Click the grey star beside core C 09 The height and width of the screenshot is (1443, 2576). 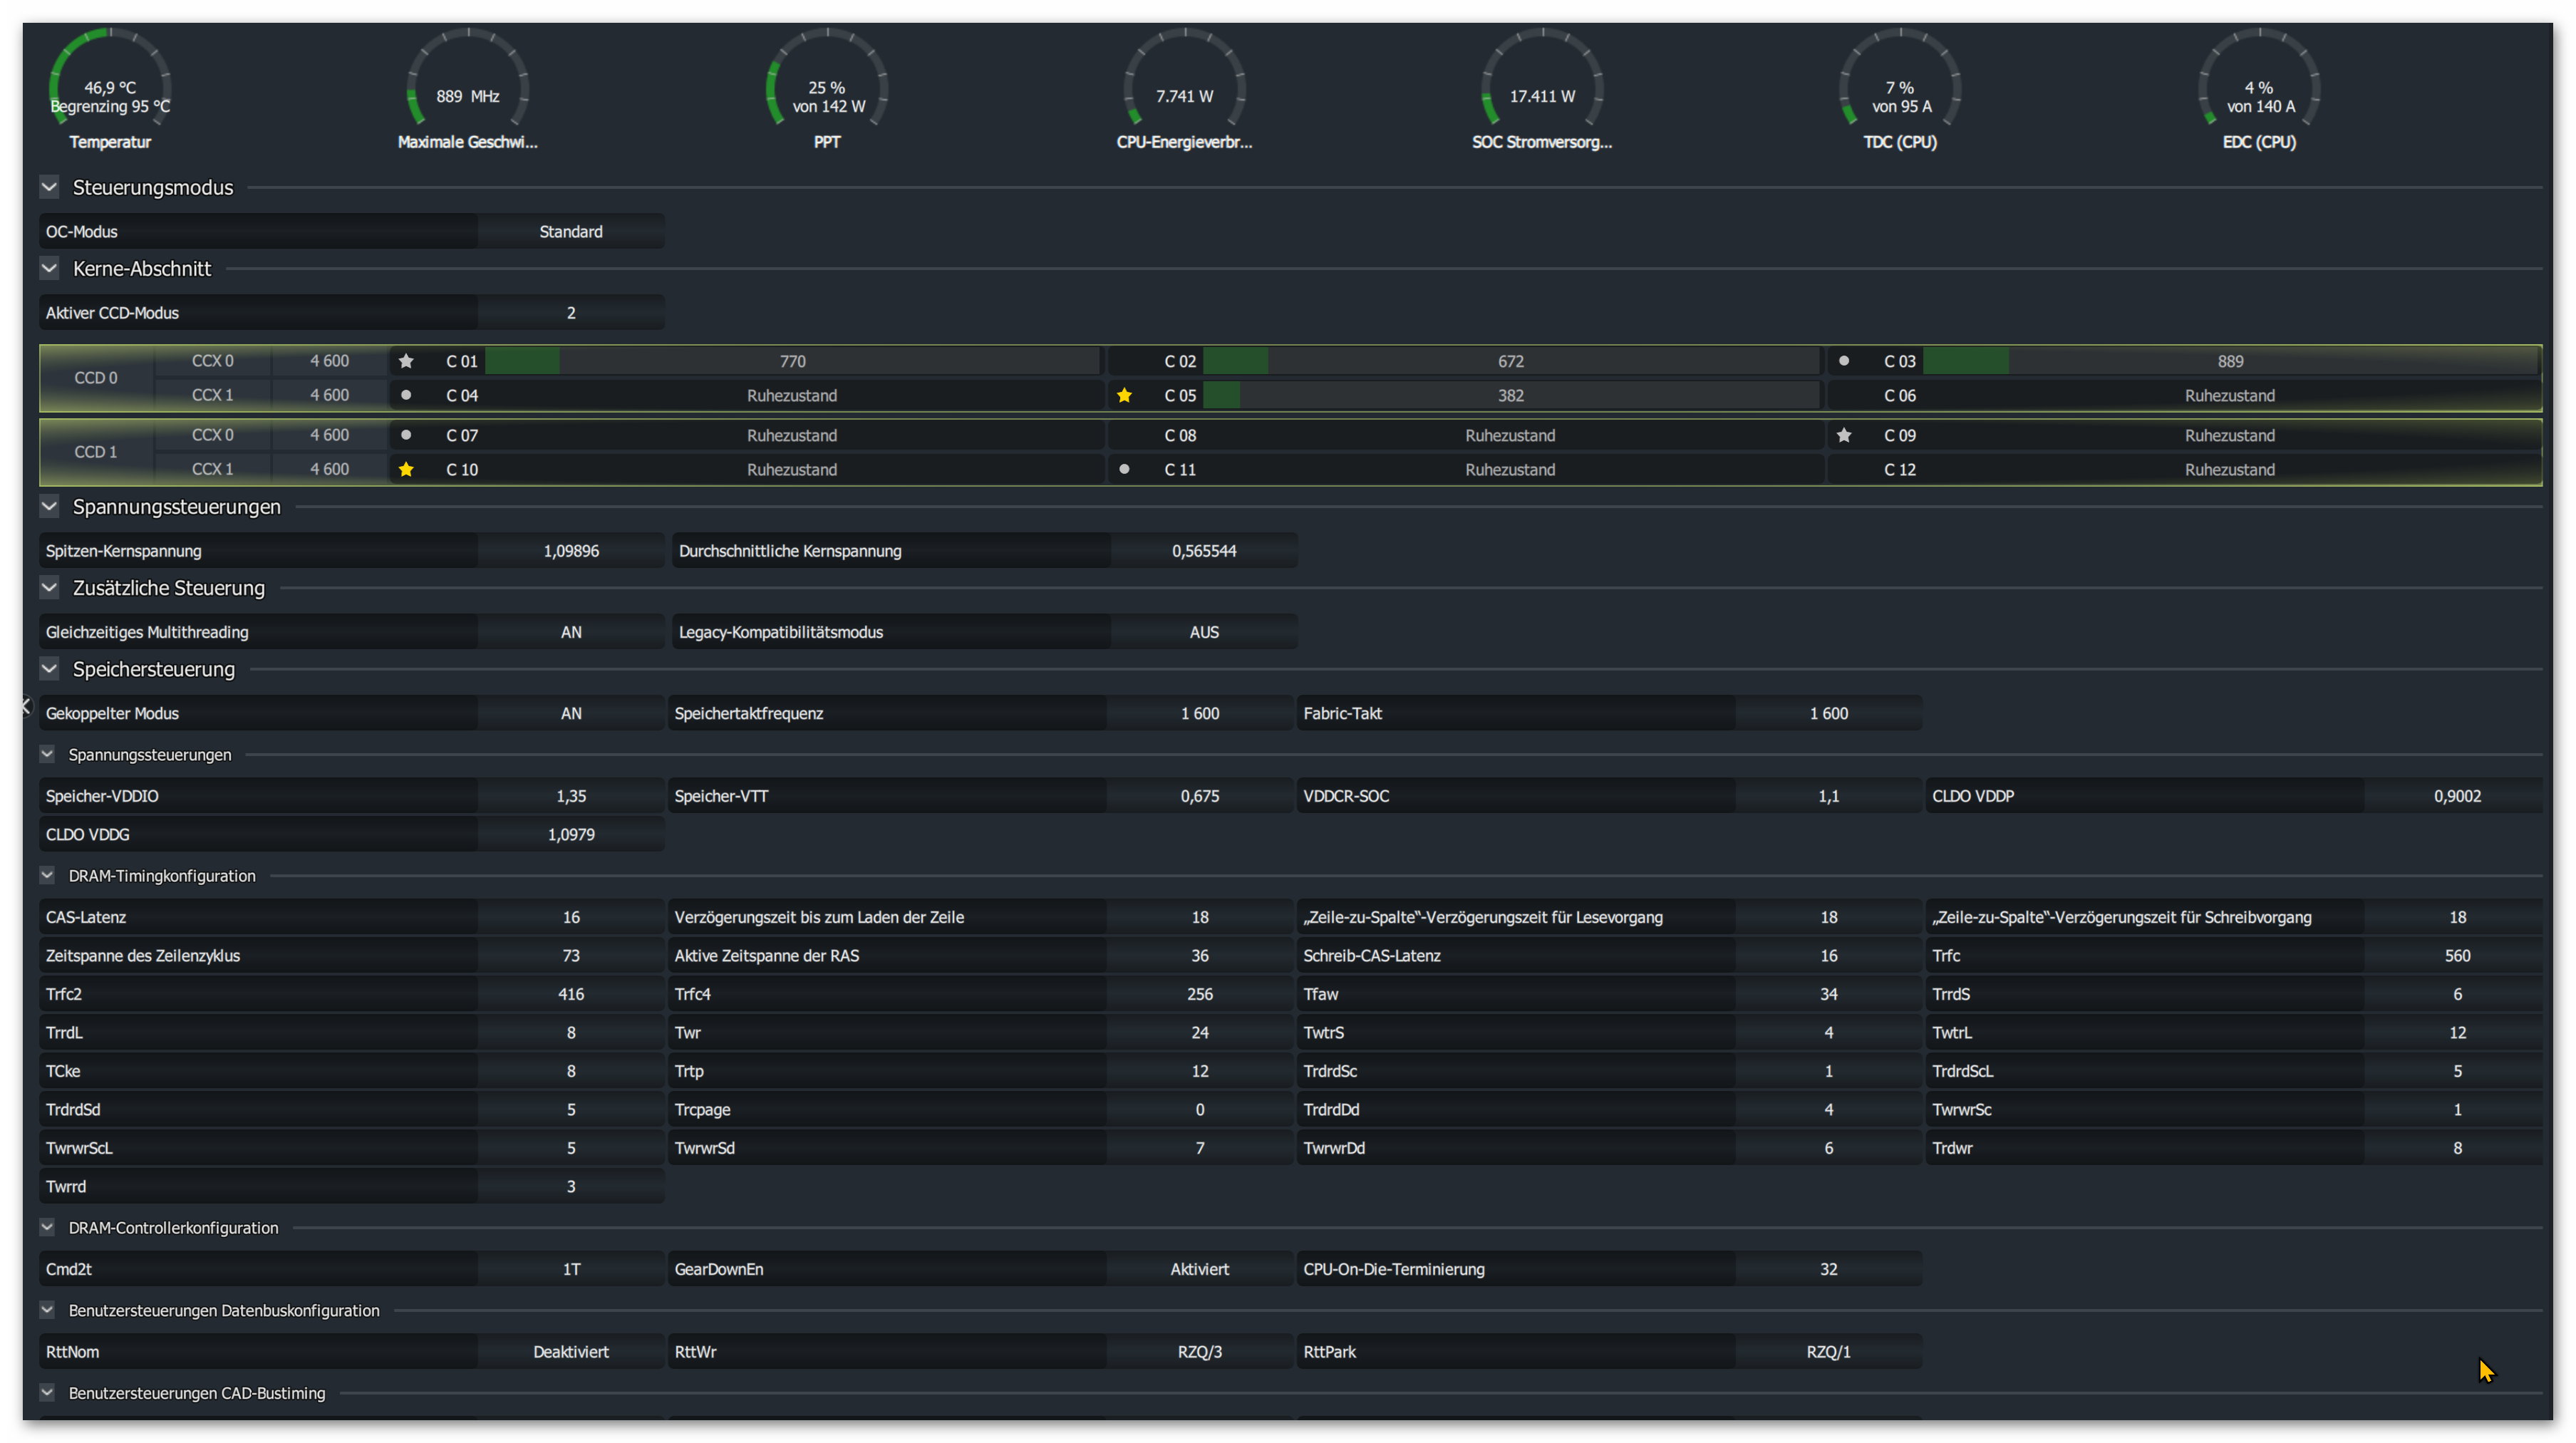1844,435
